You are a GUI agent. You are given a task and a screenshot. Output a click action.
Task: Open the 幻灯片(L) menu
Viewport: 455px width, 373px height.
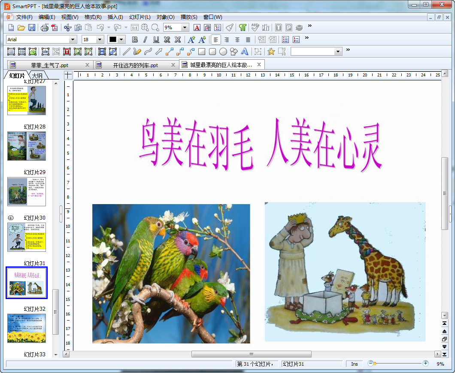point(140,17)
